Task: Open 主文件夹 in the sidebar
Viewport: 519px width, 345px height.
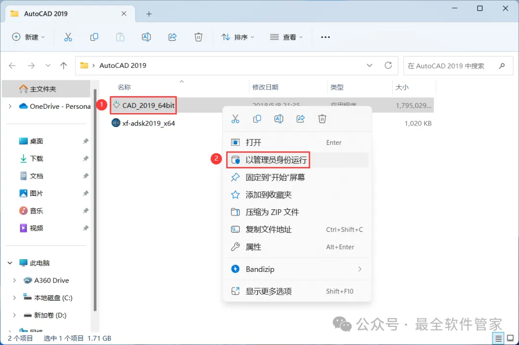Action: coord(46,89)
